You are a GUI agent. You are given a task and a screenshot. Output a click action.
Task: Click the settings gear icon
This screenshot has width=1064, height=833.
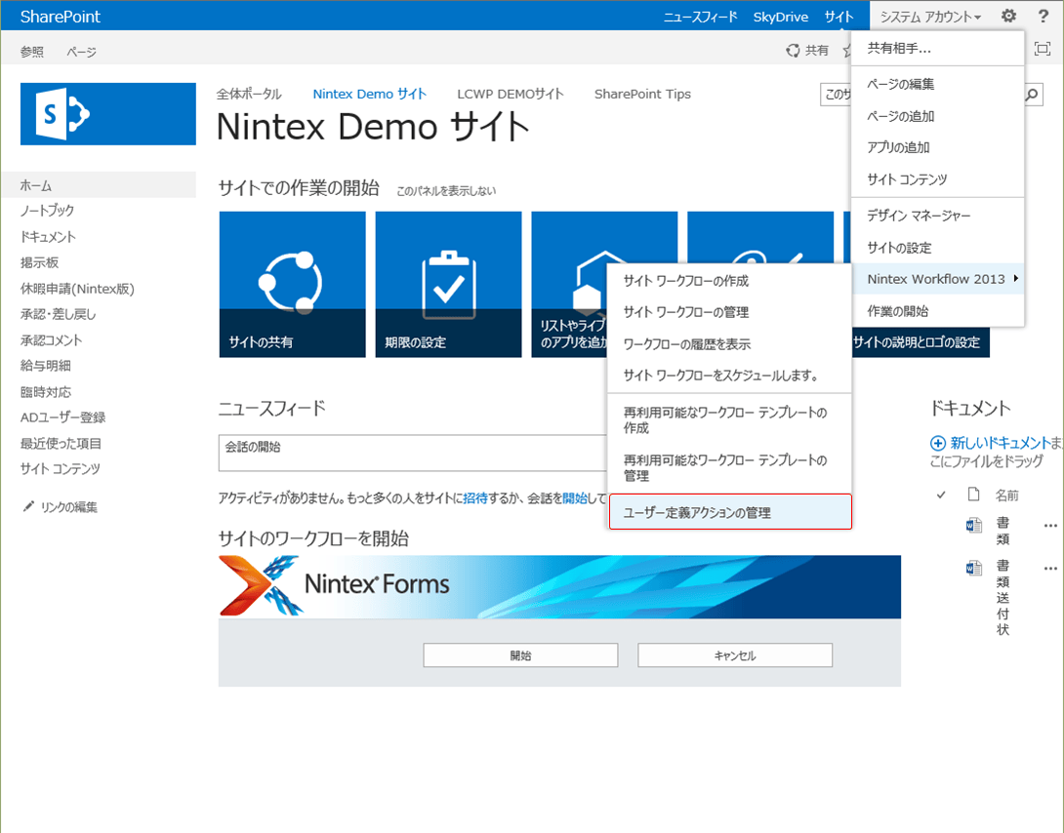tap(1009, 16)
